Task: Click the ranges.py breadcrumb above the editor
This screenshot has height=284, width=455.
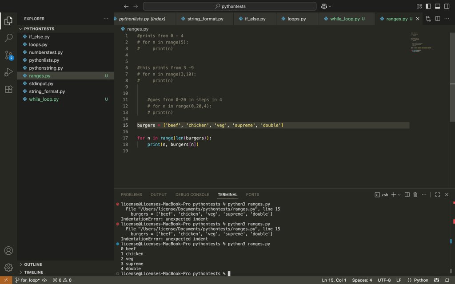Action: 135,29
